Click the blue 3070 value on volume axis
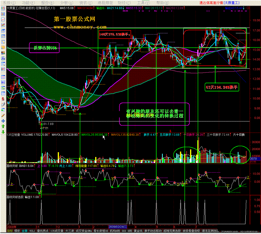Screen dimensions: 261x234 click(x=255, y=159)
